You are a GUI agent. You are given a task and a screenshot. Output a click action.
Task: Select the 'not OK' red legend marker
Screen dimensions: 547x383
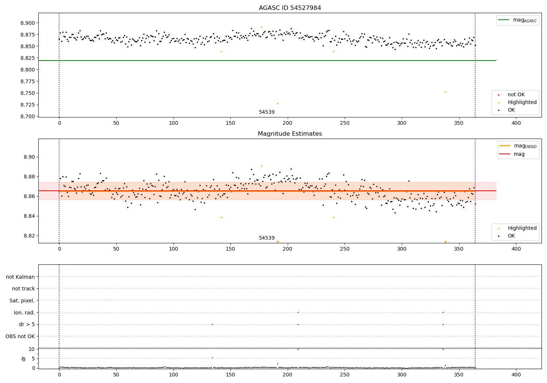pyautogui.click(x=498, y=95)
